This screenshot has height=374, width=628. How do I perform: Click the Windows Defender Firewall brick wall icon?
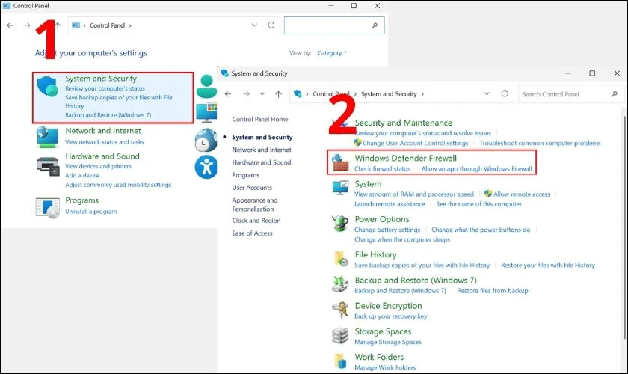click(340, 162)
